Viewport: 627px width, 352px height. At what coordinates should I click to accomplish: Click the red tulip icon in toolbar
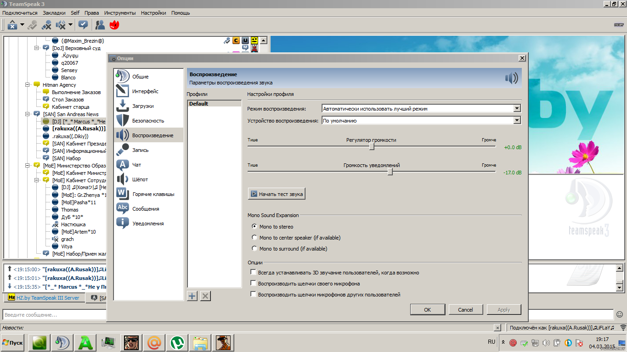pyautogui.click(x=114, y=25)
